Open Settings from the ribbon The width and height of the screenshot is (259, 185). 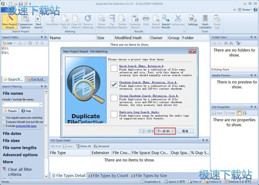pos(193,21)
